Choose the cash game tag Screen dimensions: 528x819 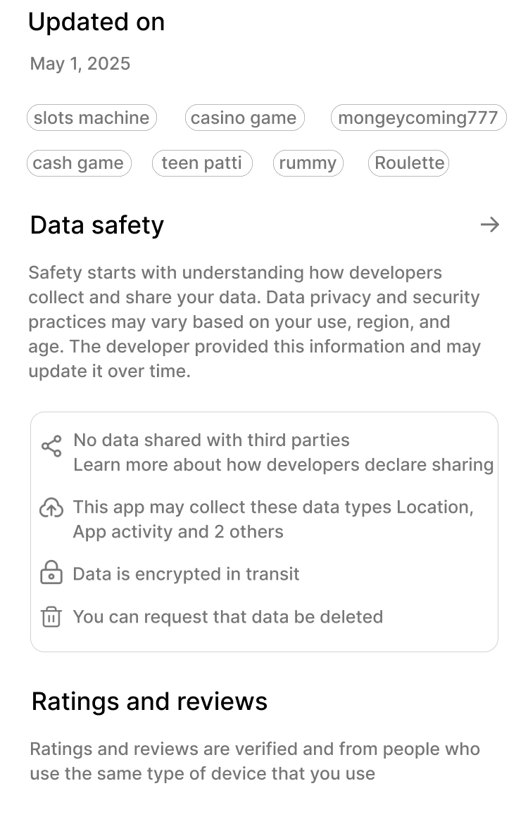[x=78, y=163]
